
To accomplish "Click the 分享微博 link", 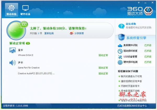I will 79,33.
